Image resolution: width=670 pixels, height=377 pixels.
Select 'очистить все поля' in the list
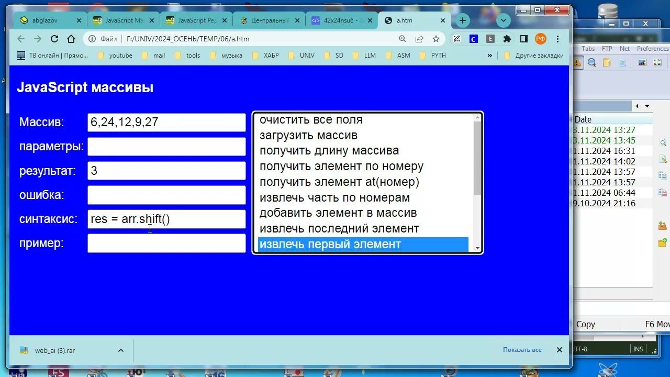(363, 119)
